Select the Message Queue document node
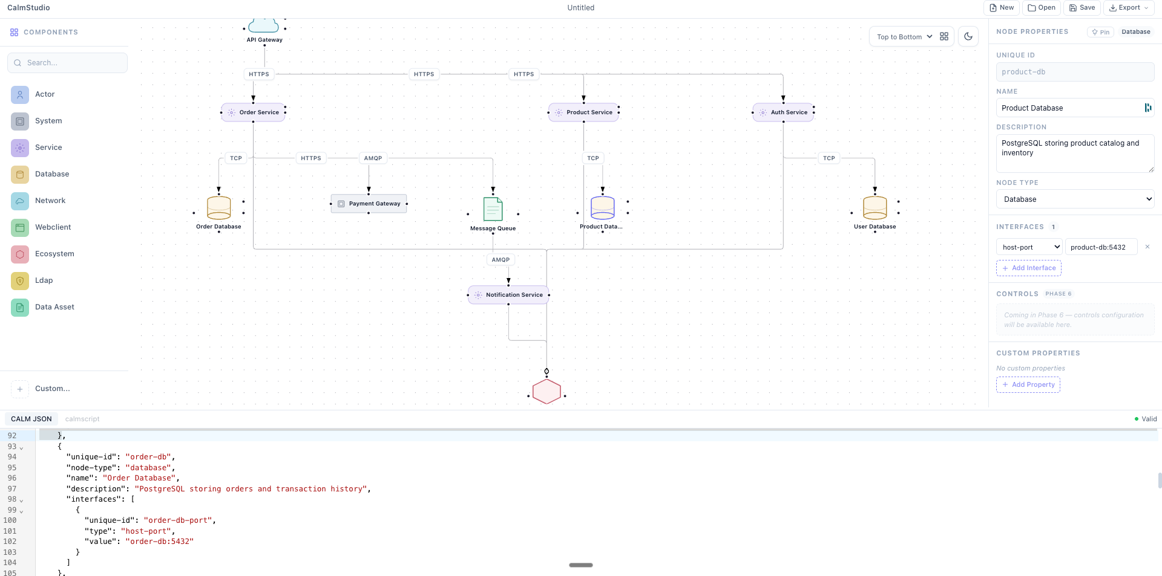Screen dimensions: 1162x576 (x=493, y=209)
